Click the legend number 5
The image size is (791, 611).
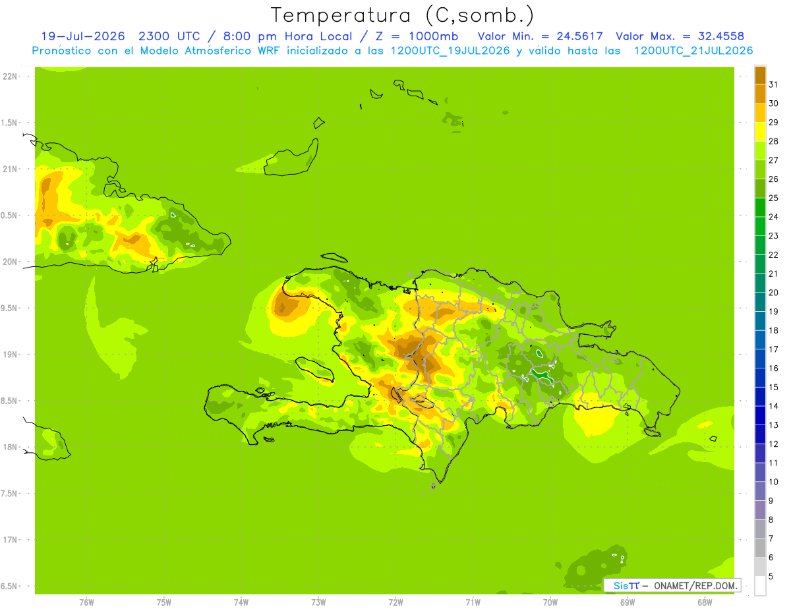coord(771,577)
